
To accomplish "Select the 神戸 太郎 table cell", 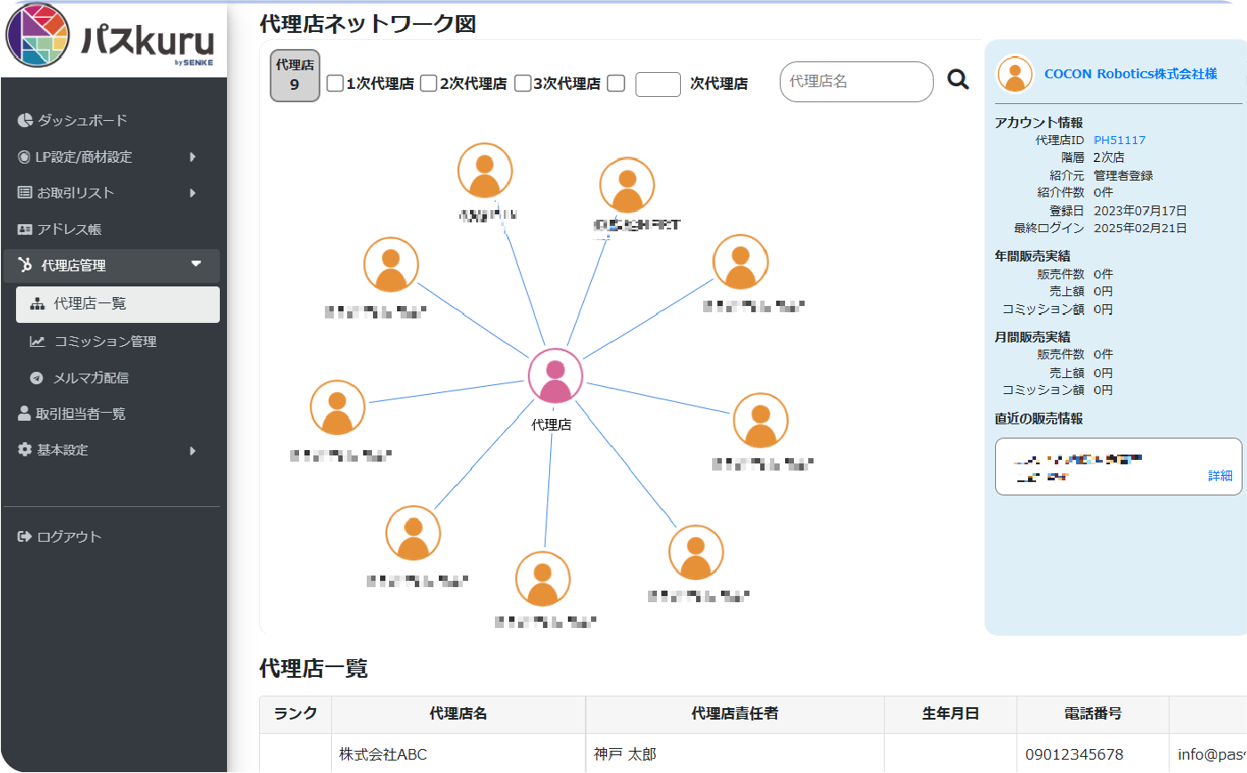I will (735, 754).
